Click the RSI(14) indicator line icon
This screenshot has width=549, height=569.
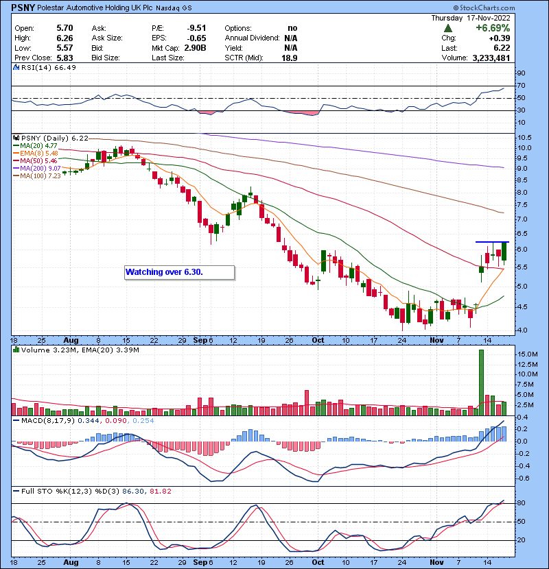[16, 67]
